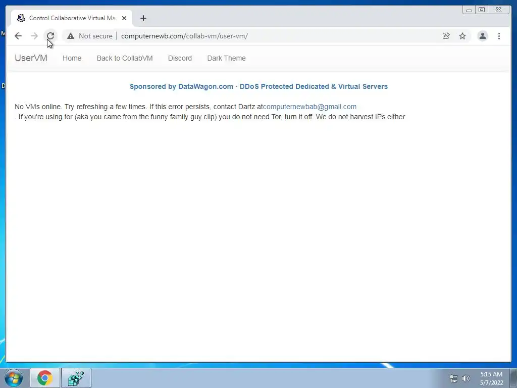Bookmark this page with the star icon

462,36
